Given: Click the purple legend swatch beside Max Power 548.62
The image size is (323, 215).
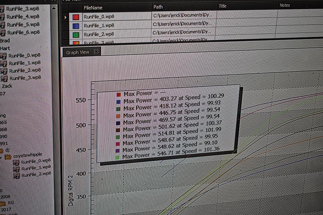Looking at the screenshot, I should point(118,151).
